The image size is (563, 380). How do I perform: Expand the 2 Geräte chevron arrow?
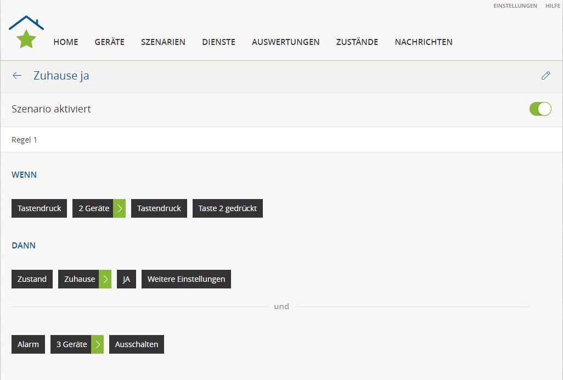tap(120, 208)
